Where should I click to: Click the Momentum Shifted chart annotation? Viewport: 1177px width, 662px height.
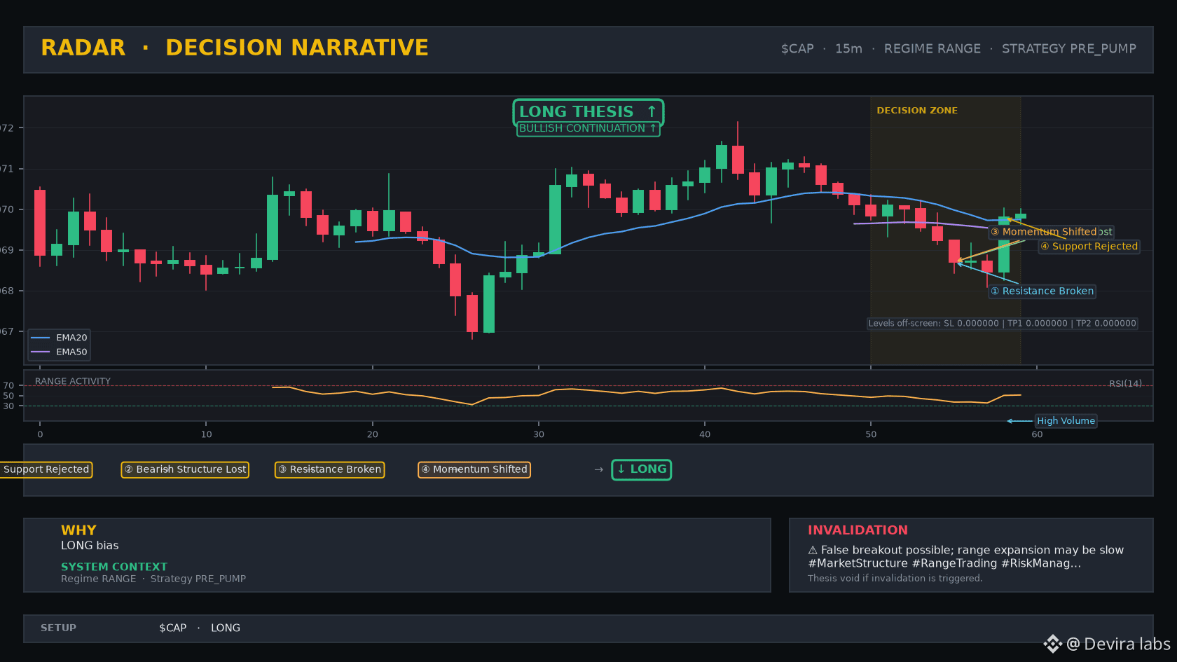click(1044, 232)
